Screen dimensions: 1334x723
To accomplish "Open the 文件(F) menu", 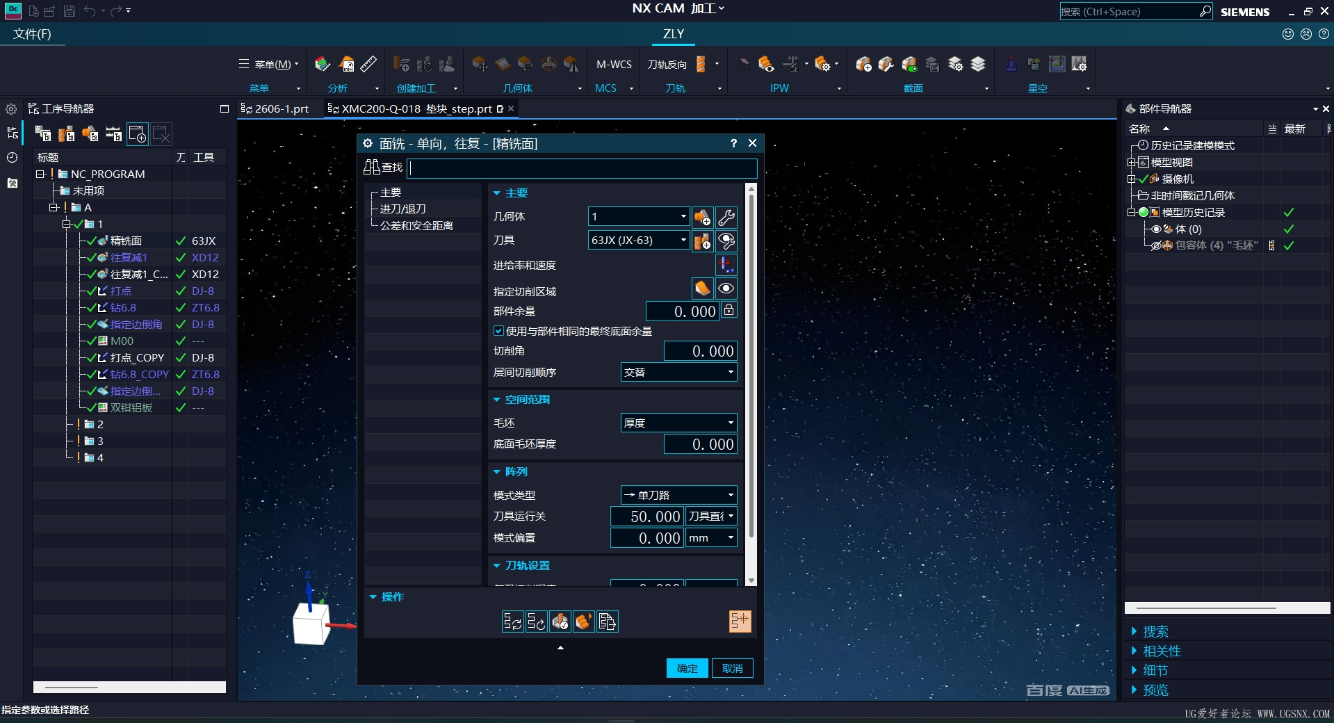I will coord(32,34).
